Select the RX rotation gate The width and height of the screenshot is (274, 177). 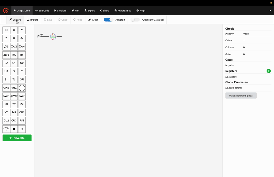tap(14, 55)
